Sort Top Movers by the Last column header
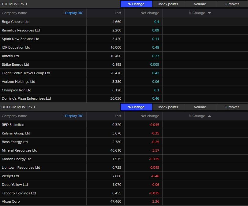 [x=118, y=13]
